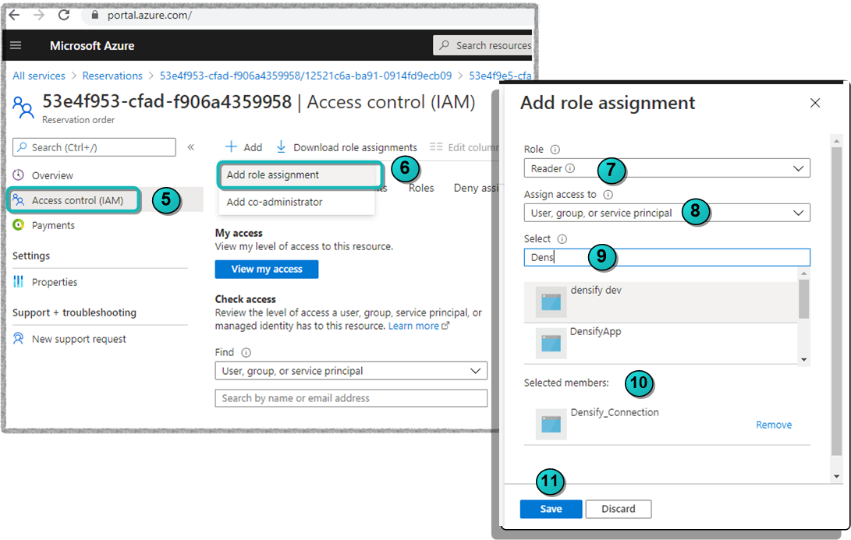Choose Add role assignment from the dropdown menu
Viewport: 851px width, 540px height.
pos(297,175)
